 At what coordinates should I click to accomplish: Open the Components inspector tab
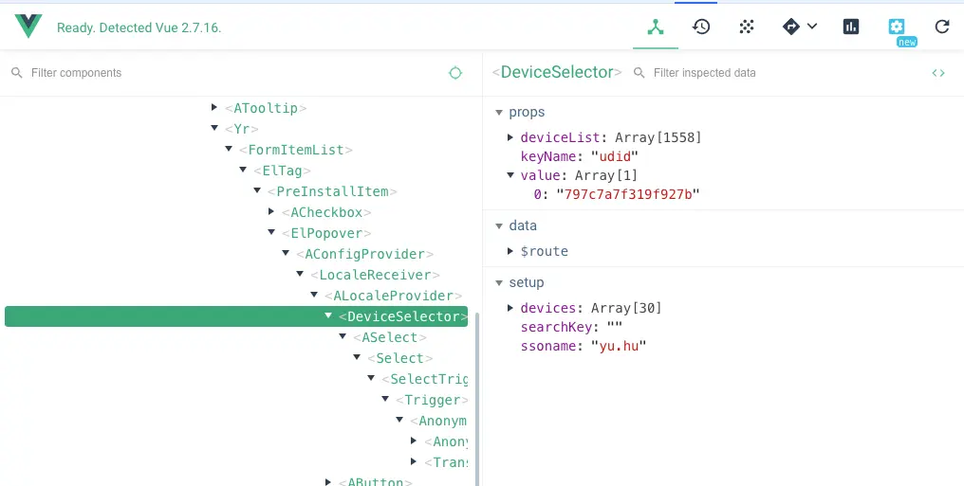656,27
